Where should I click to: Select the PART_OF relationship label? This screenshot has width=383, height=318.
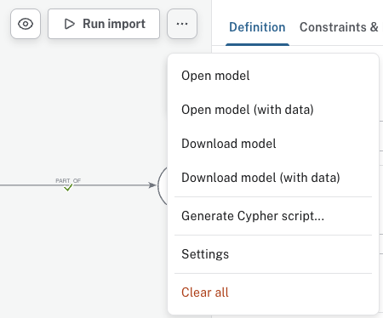tap(68, 181)
